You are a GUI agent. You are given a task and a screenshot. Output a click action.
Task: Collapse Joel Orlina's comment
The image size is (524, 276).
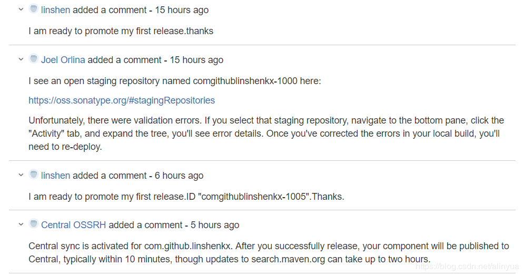click(x=21, y=60)
